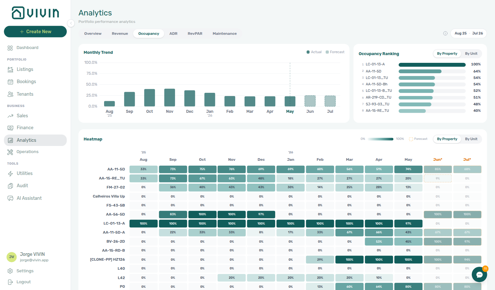Switch to the Revenue tab
495x290 pixels.
click(x=120, y=34)
